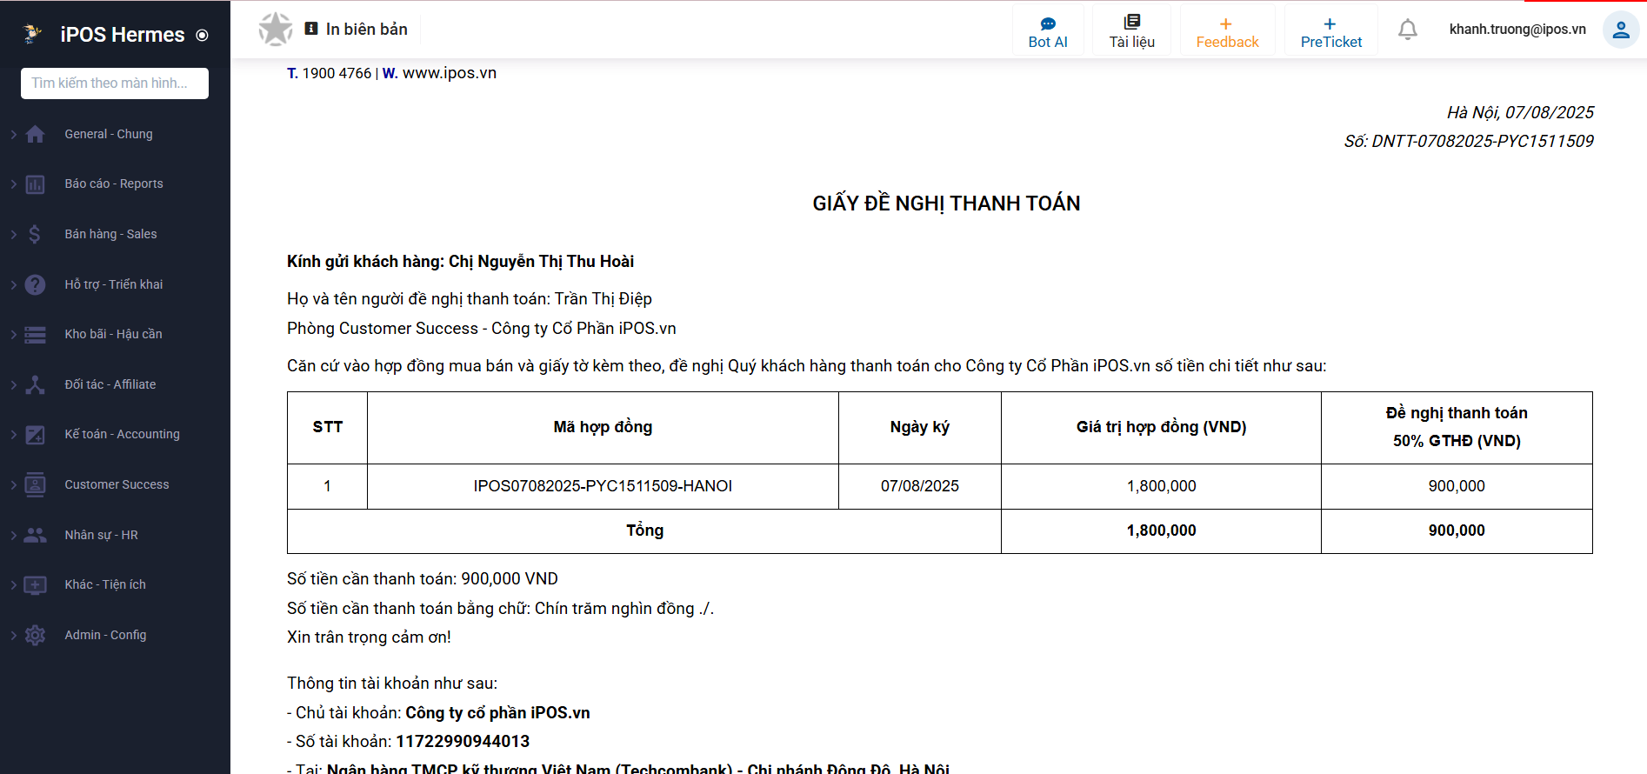This screenshot has width=1647, height=774.
Task: Click the www.ipos.vn website text
Action: [450, 73]
